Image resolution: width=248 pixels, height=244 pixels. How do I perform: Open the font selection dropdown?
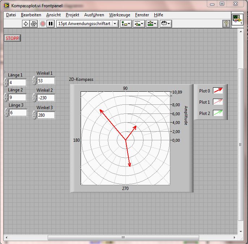pyautogui.click(x=115, y=24)
